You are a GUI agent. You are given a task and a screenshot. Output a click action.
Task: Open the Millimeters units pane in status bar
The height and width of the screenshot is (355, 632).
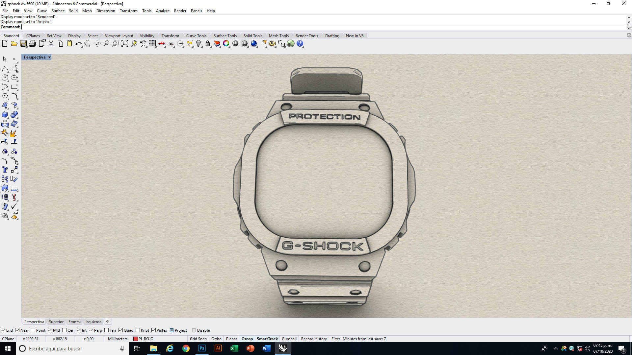[x=118, y=339]
